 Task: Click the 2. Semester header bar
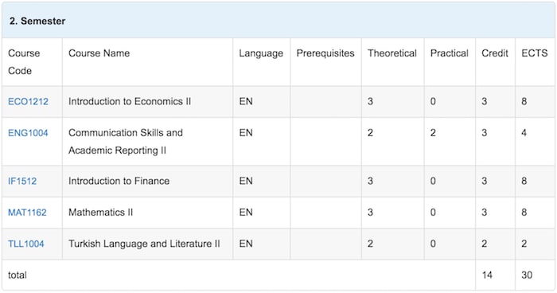tap(278, 21)
